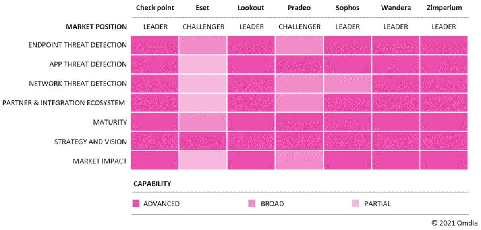Click the Wandera vendor heading
481x230 pixels.
tap(396, 8)
